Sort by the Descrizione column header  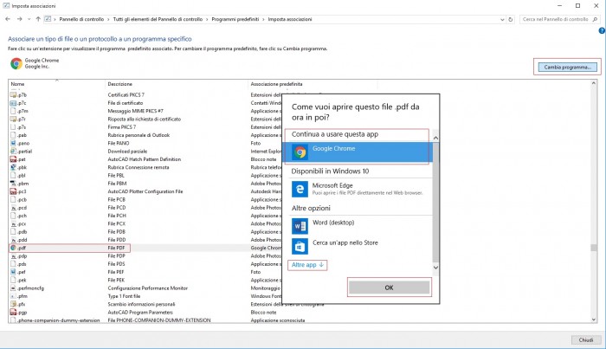coord(120,84)
